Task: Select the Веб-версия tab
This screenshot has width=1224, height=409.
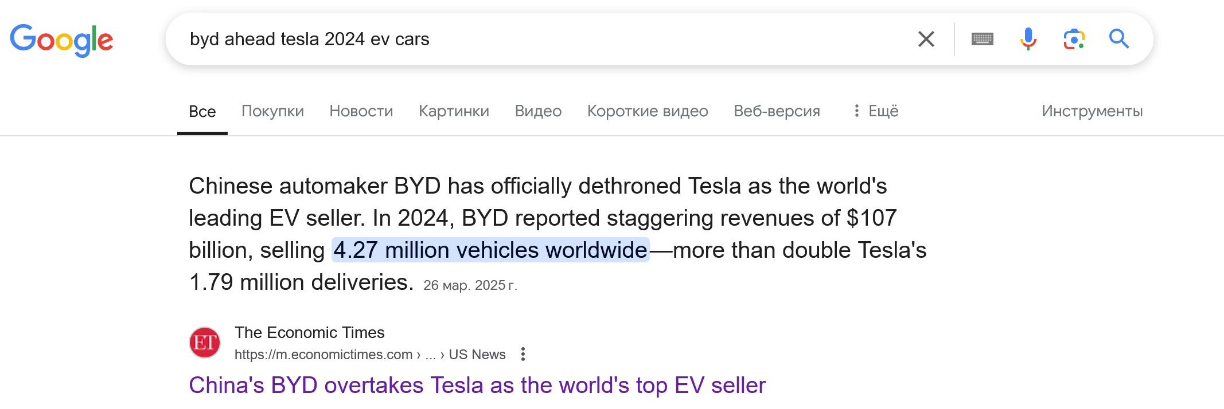Action: 777,111
